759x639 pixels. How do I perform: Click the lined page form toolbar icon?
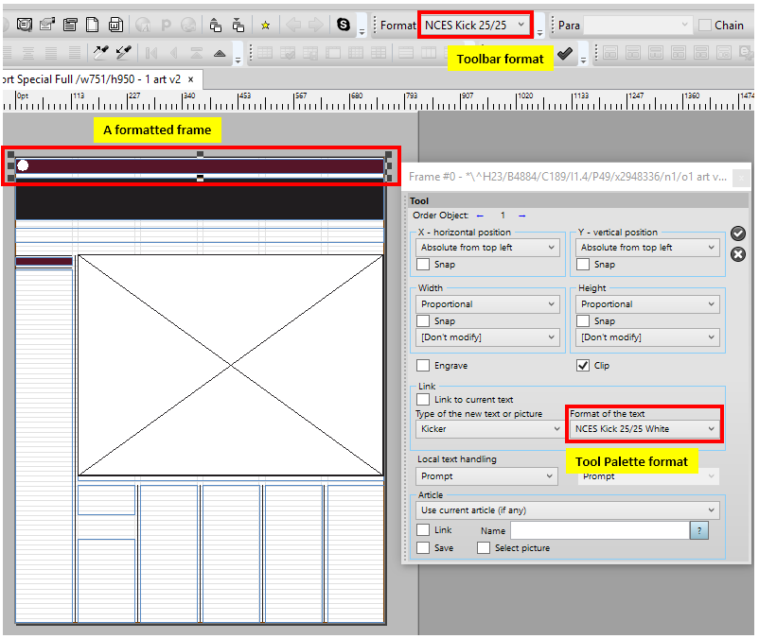point(70,25)
